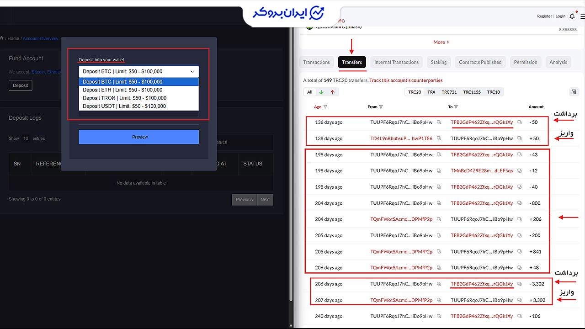Image resolution: width=585 pixels, height=329 pixels.
Task: Filter incoming transfers with the green arrow
Action: (x=321, y=92)
